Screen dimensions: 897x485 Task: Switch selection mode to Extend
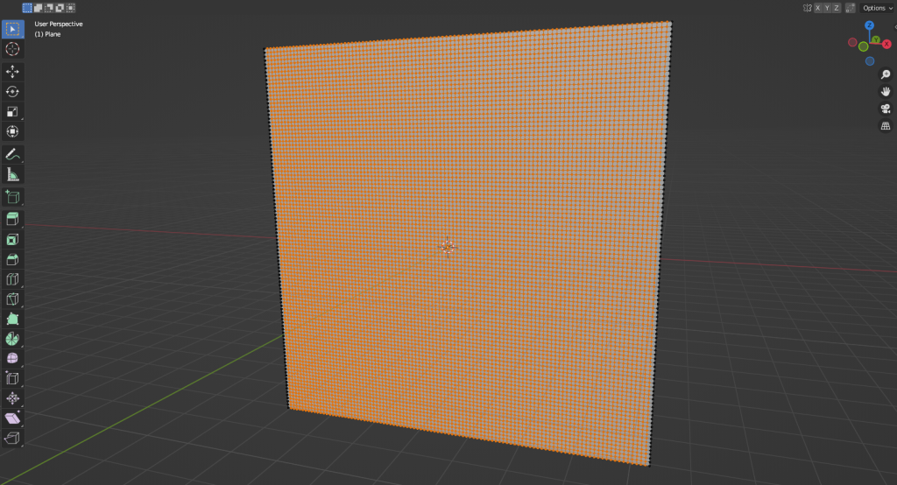38,8
